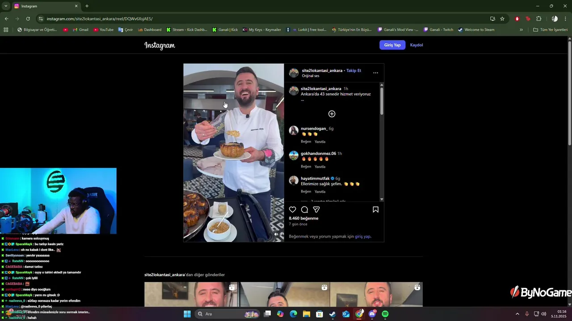572x321 pixels.
Task: Open Gmail bookmark
Action: (80, 30)
